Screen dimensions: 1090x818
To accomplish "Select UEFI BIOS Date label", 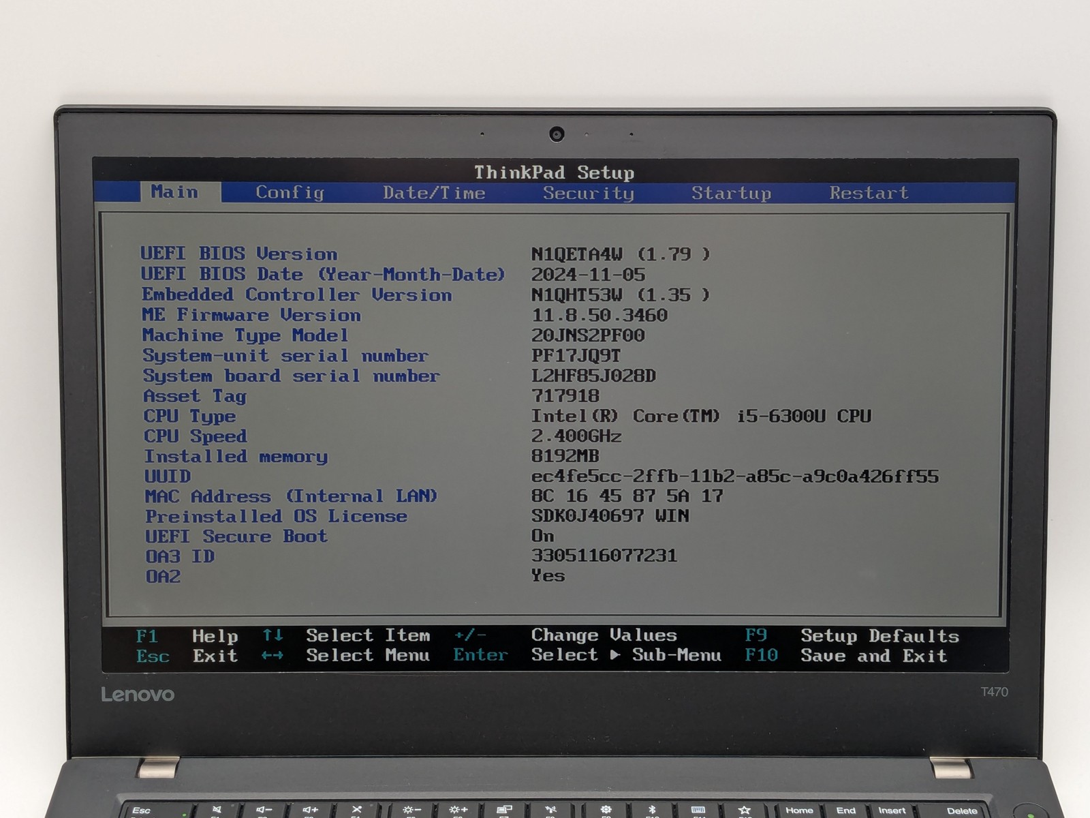I will 323,274.
